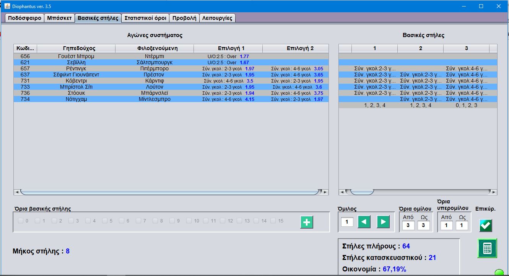The height and width of the screenshot is (276, 509).
Task: Select the Ρέντινγκ vs Πίτερμπορο match row
Action: tap(171, 68)
